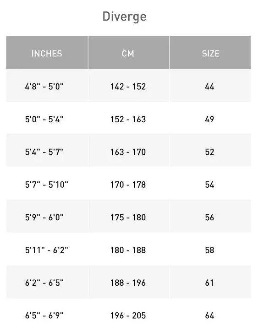Click the 188 - 196 cm cell
258x327 pixels.
[129, 282]
